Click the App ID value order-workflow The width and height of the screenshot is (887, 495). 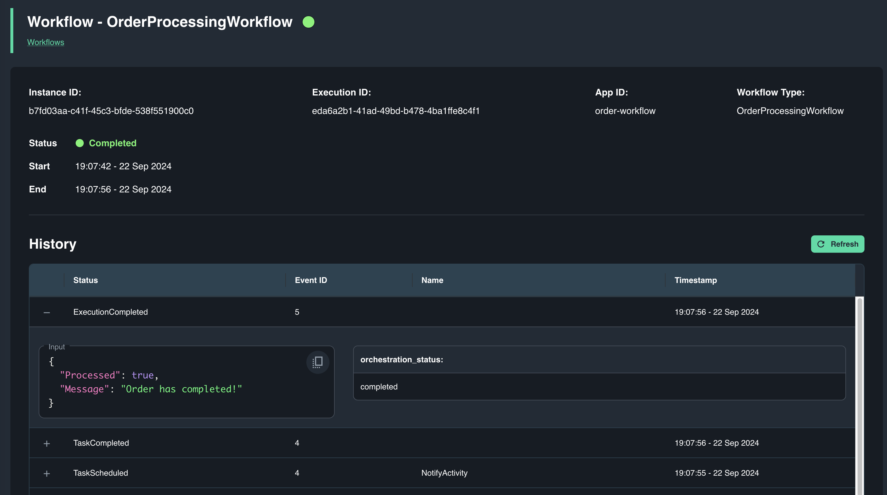625,111
